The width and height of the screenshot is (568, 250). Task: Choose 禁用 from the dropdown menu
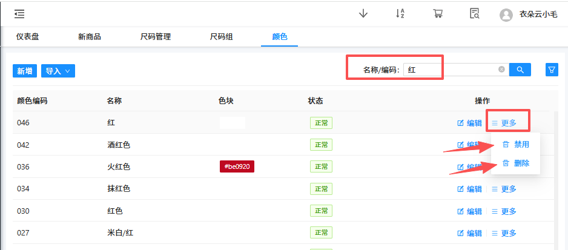[x=516, y=145]
